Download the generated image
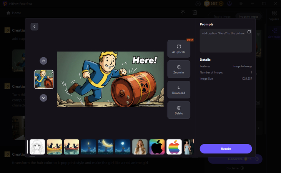The image size is (281, 173). pyautogui.click(x=179, y=90)
